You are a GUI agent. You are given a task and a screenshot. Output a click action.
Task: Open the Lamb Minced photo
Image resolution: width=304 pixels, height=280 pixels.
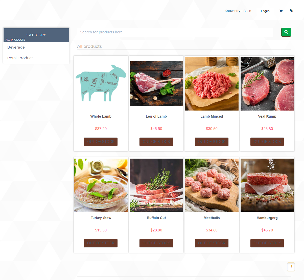(x=212, y=84)
